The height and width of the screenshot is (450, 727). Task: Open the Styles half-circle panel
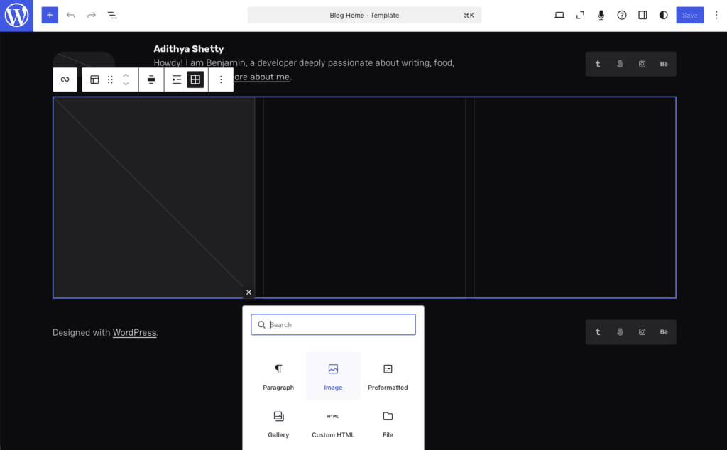click(x=664, y=16)
